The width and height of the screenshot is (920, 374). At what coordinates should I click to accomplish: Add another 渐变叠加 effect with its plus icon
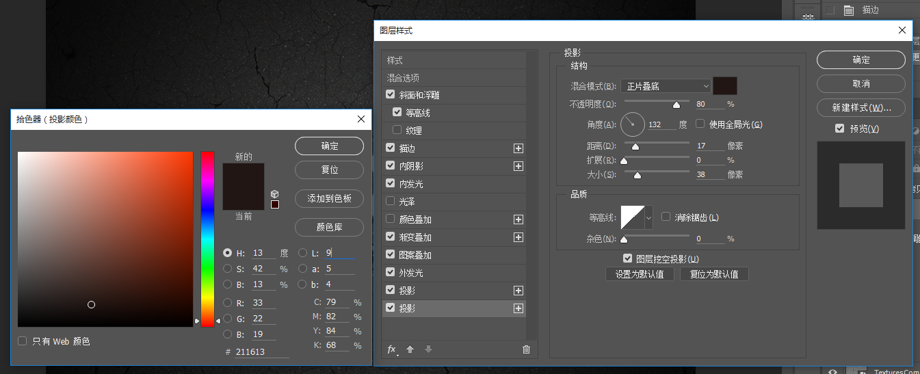pos(518,237)
